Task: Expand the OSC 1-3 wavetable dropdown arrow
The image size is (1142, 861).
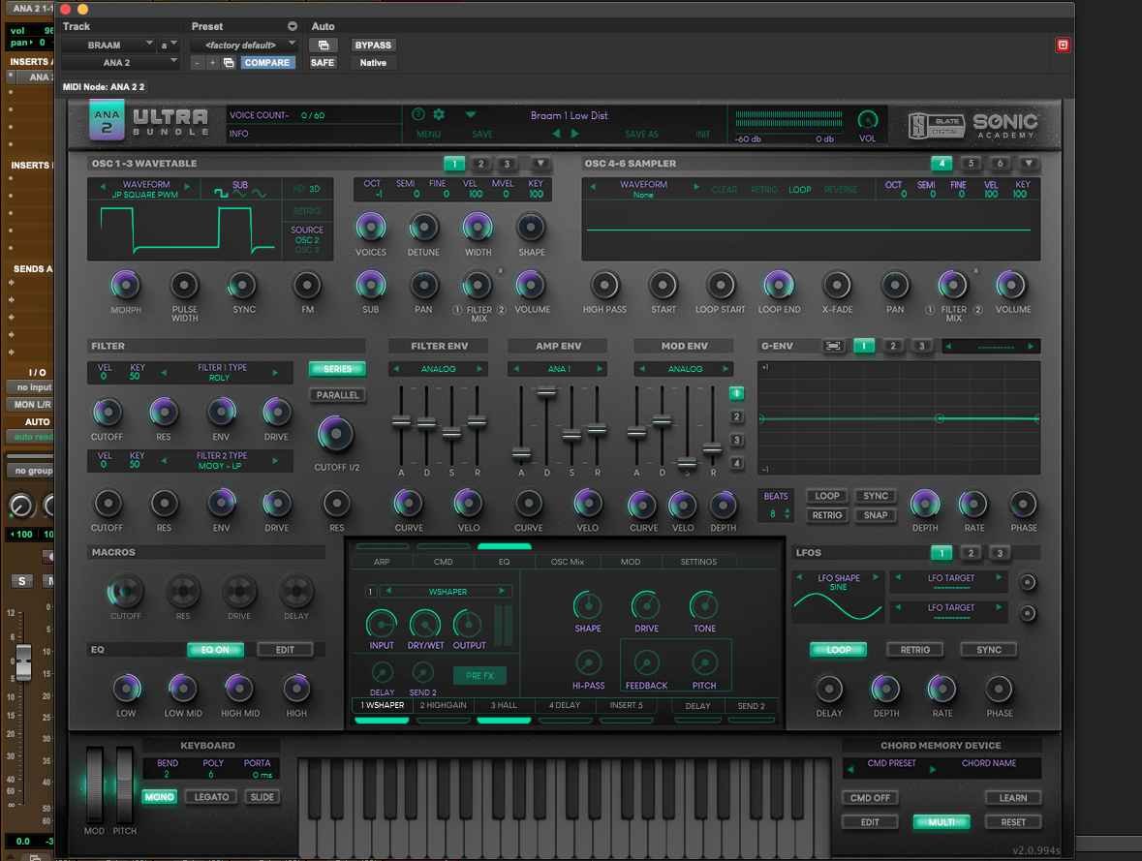Action: (x=540, y=164)
